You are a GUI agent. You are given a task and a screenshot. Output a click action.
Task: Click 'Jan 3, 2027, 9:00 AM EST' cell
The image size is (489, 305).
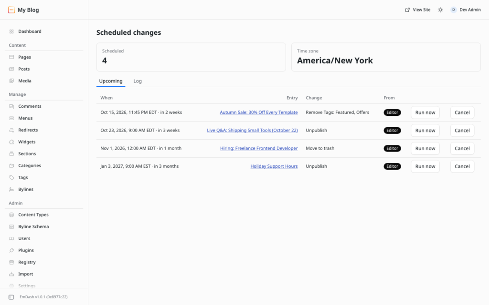coord(139,166)
